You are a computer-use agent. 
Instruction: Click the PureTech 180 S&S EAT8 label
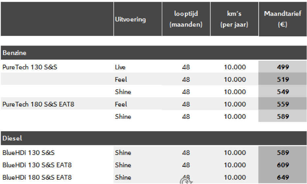(x=38, y=104)
